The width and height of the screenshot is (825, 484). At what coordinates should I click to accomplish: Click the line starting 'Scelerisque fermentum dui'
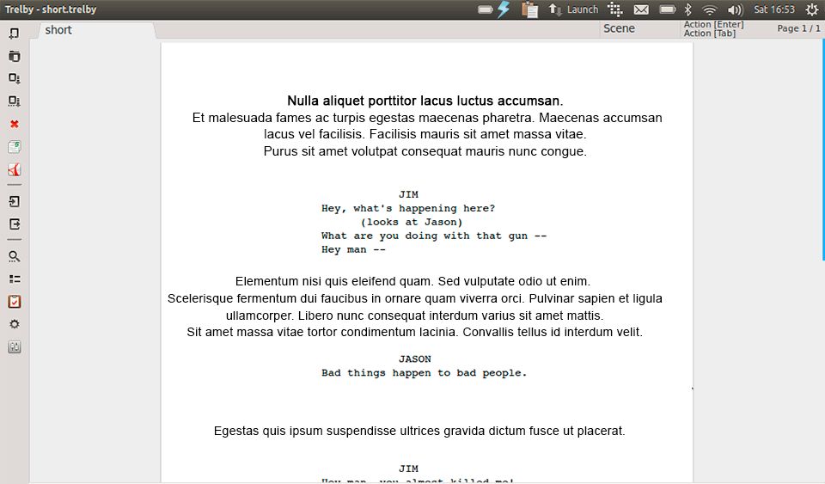[x=414, y=298]
